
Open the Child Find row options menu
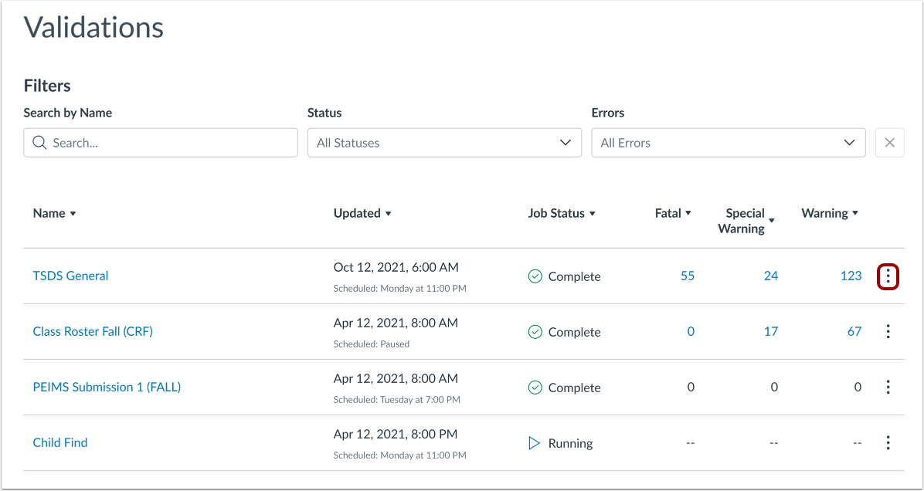(888, 442)
